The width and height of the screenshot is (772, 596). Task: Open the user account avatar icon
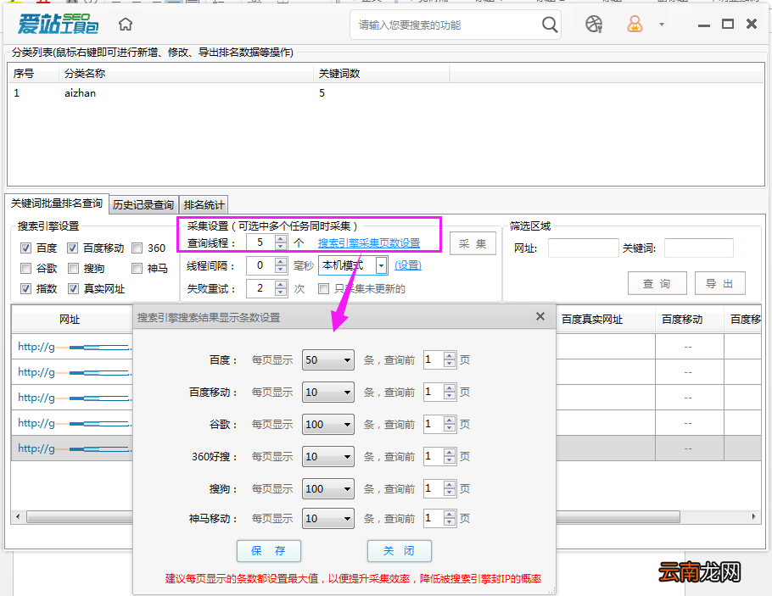click(x=635, y=24)
